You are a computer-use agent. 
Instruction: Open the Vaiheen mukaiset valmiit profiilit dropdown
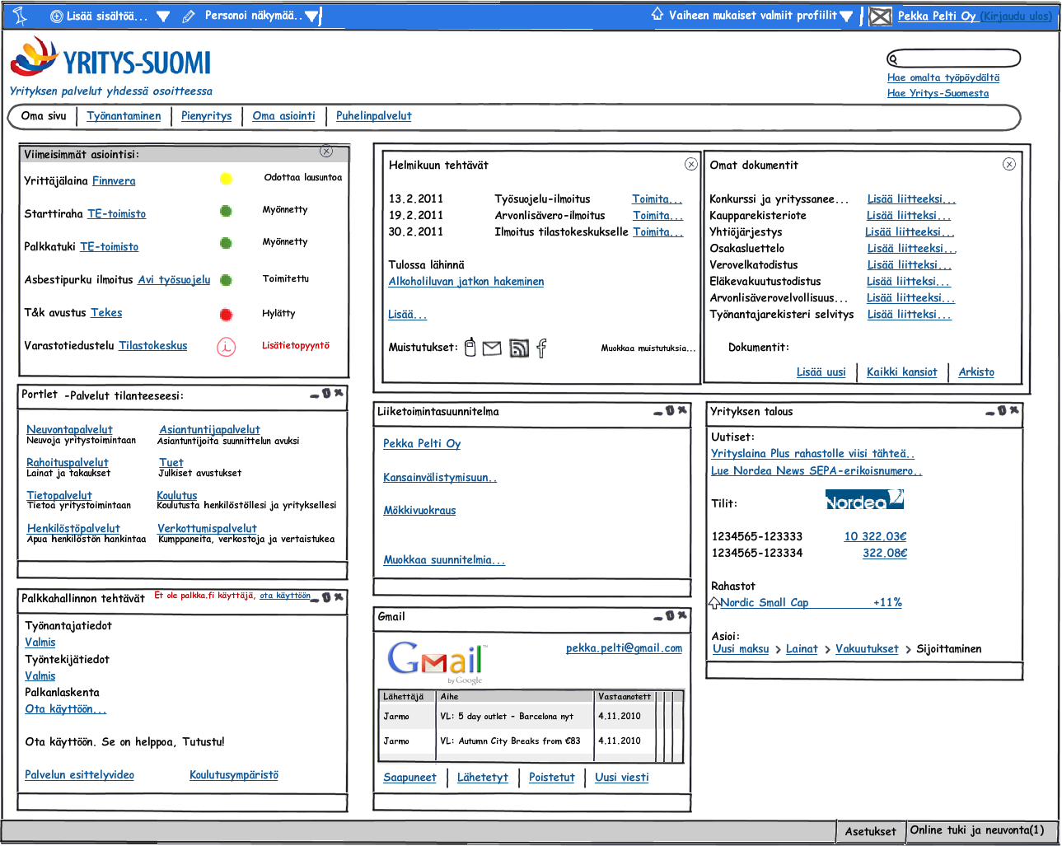[846, 16]
